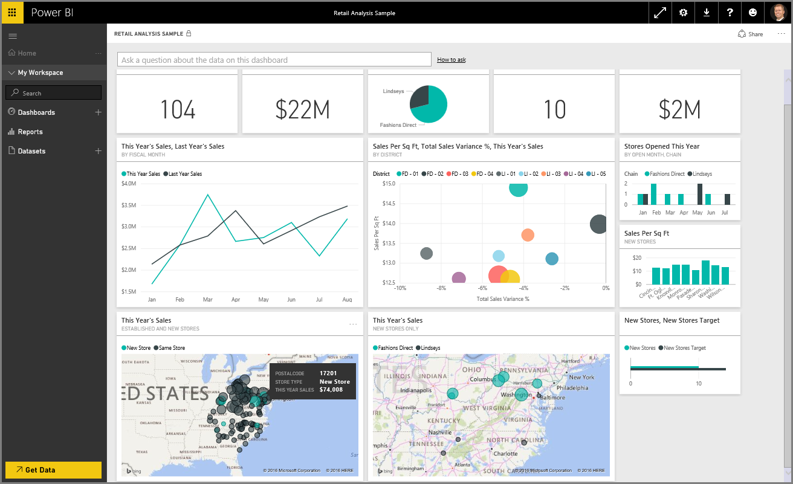Click the Home icon in sidebar
Viewport: 793px width, 484px height.
(x=11, y=53)
